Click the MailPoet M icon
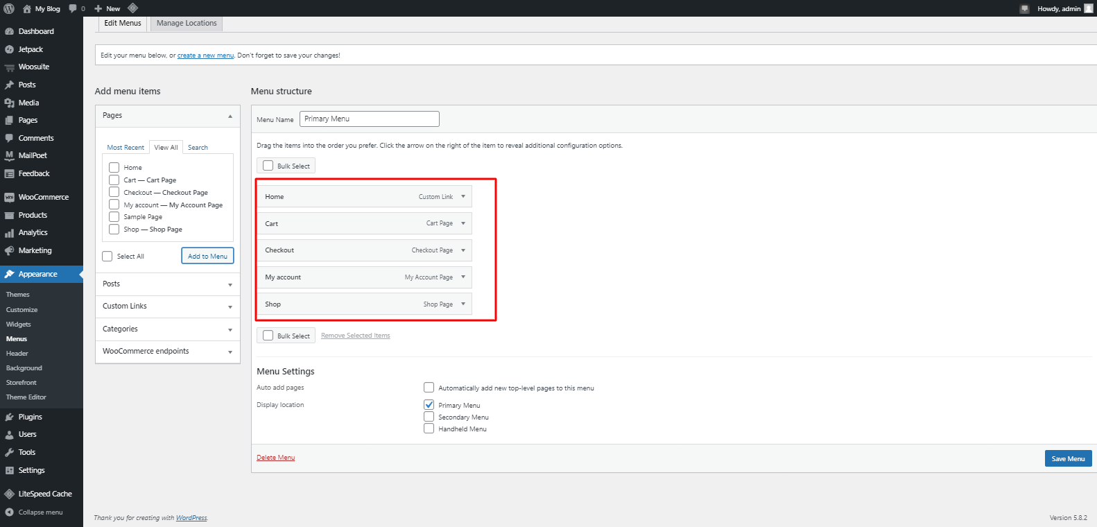Screen dimensions: 1097x527 click(x=9, y=155)
